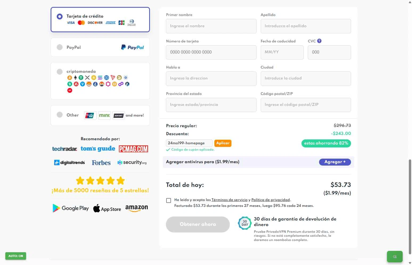Click 'Código de cupón aplicado.' message
Screen dimensions: 412x265
coord(193,150)
